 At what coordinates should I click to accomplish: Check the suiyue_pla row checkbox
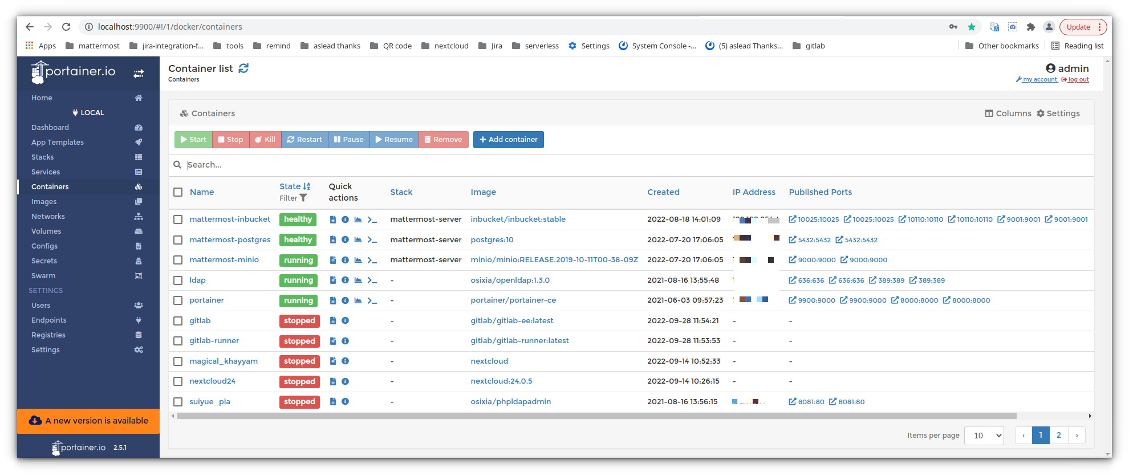(178, 402)
